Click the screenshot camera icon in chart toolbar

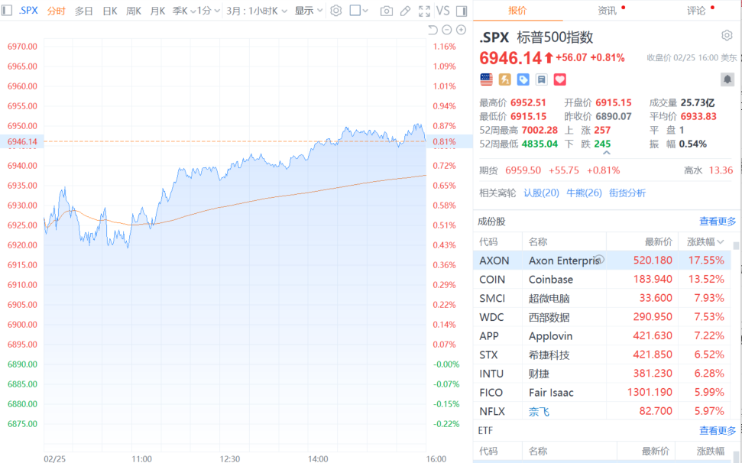(x=387, y=11)
